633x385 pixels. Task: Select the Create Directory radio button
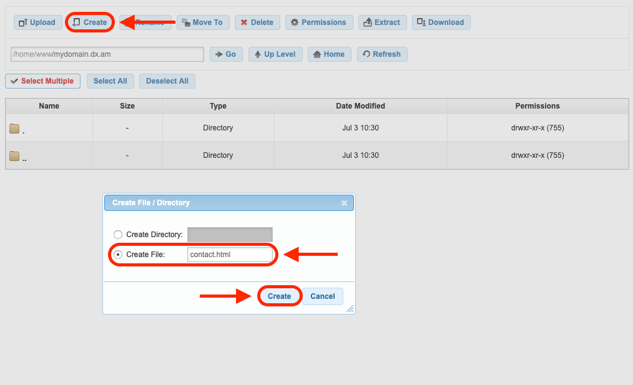[x=118, y=234]
